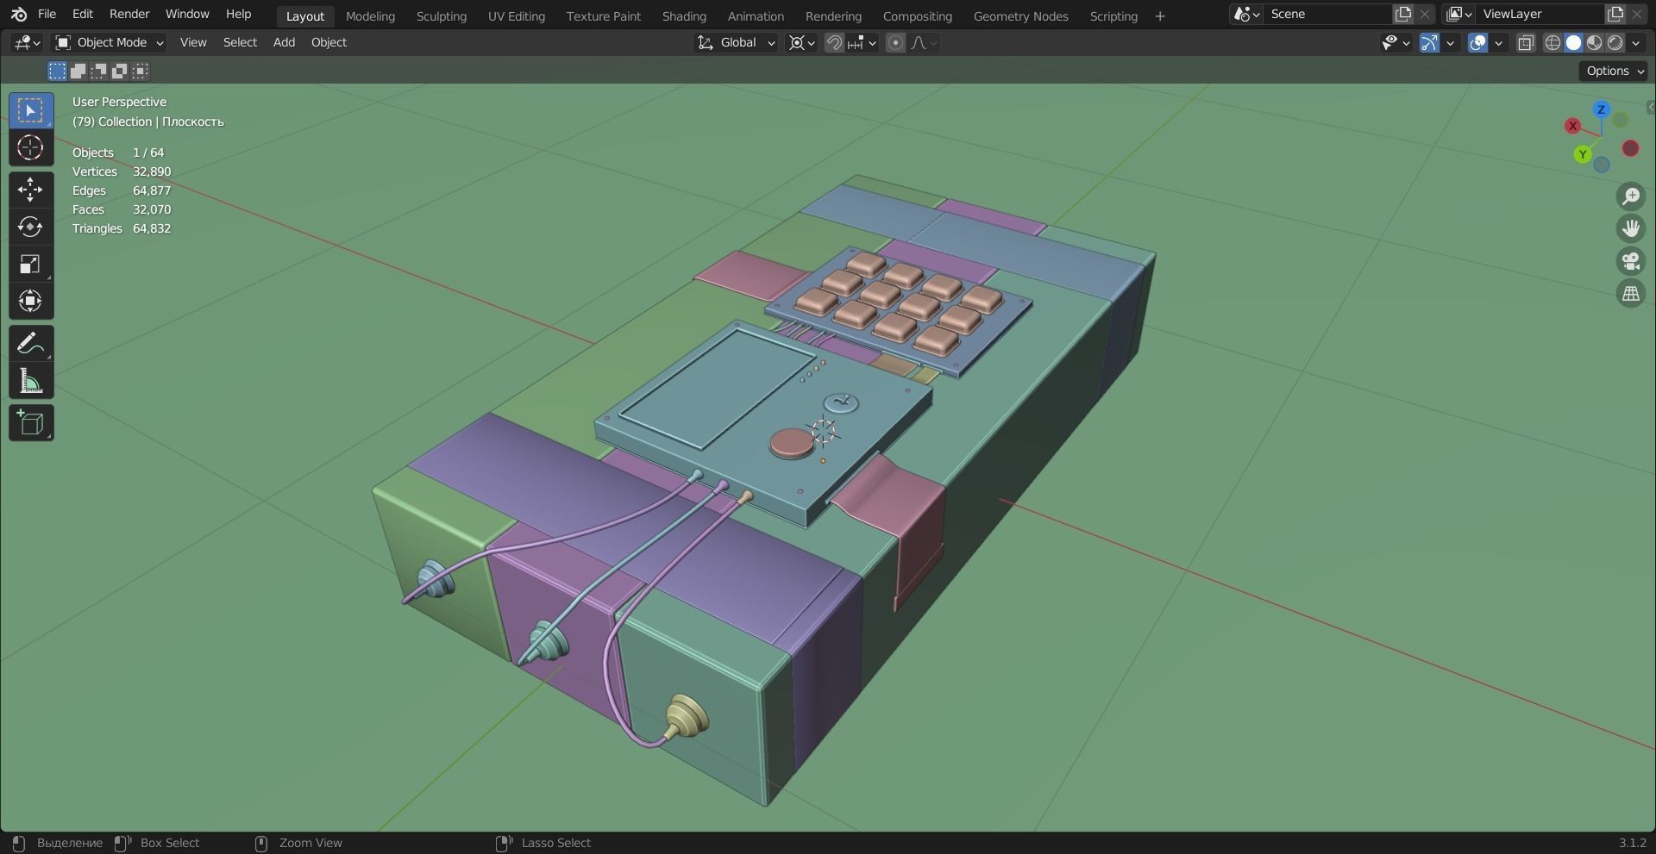The height and width of the screenshot is (854, 1656).
Task: Click the zoom magnifier icon in viewport sidebar
Action: (1630, 196)
